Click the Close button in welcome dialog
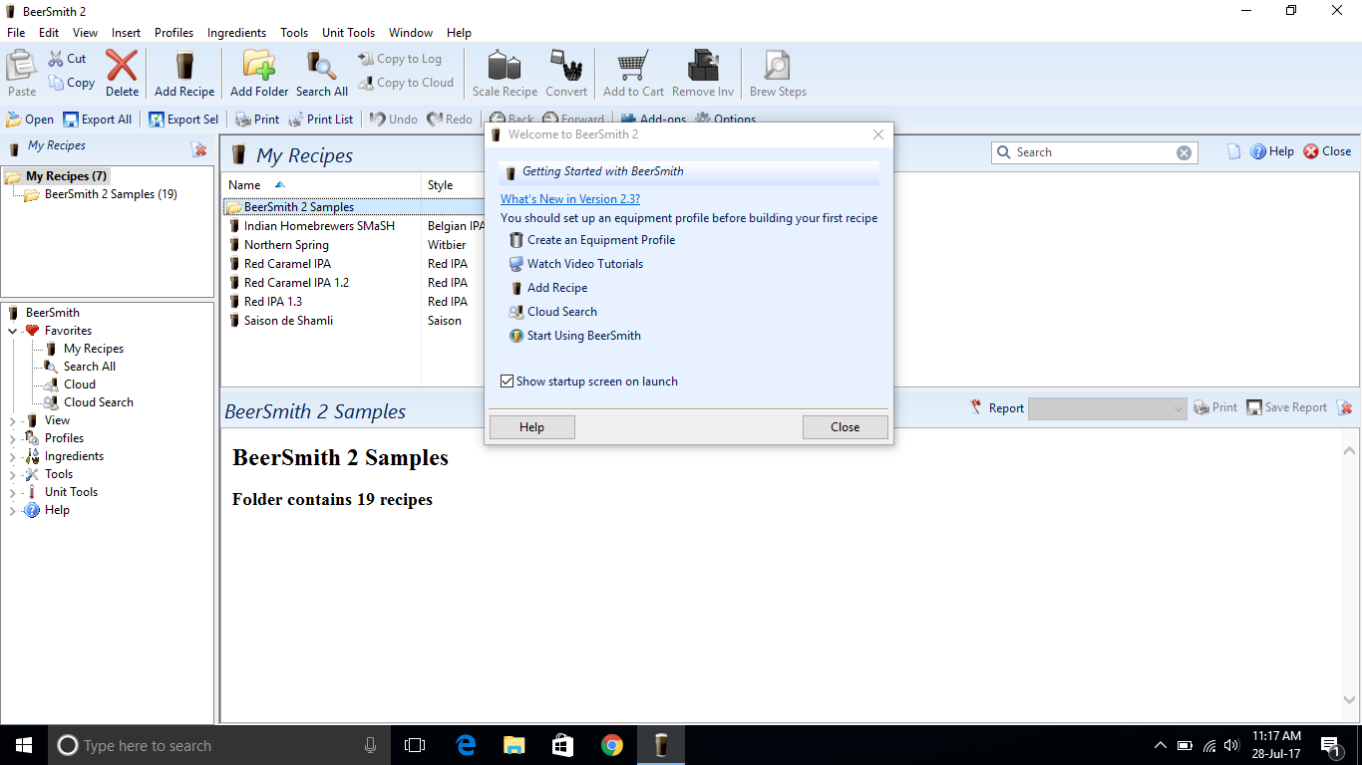The height and width of the screenshot is (765, 1362). tap(845, 427)
